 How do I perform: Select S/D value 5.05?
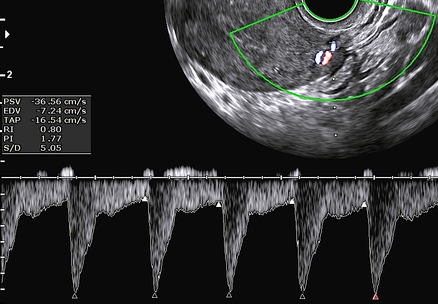[x=51, y=148]
